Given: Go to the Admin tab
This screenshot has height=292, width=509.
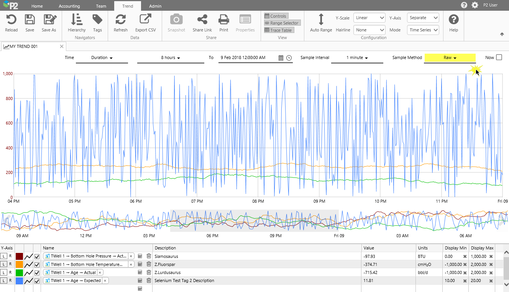Looking at the screenshot, I should [155, 6].
